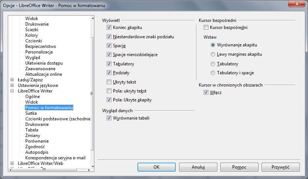308x179 pixels.
Task: Select Korespondencja seryjna e-mail item
Action: [55, 158]
